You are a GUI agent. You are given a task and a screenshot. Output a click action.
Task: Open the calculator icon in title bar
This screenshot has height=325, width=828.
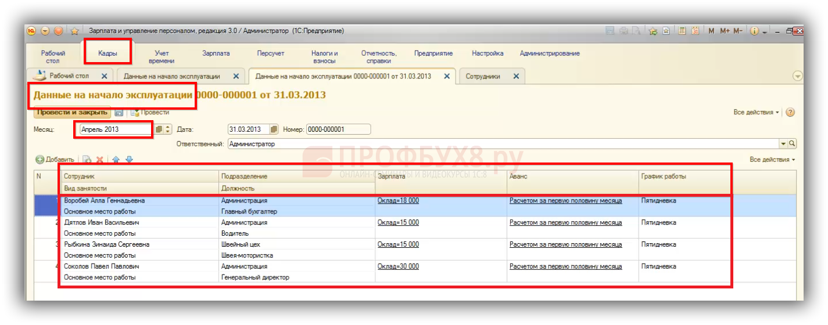click(682, 31)
